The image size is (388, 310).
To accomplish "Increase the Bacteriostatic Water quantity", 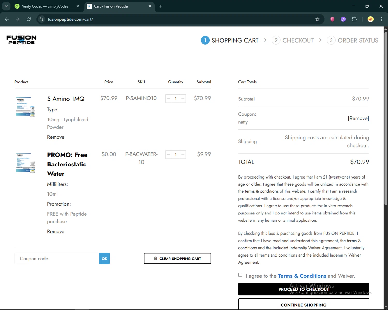I will [x=183, y=154].
